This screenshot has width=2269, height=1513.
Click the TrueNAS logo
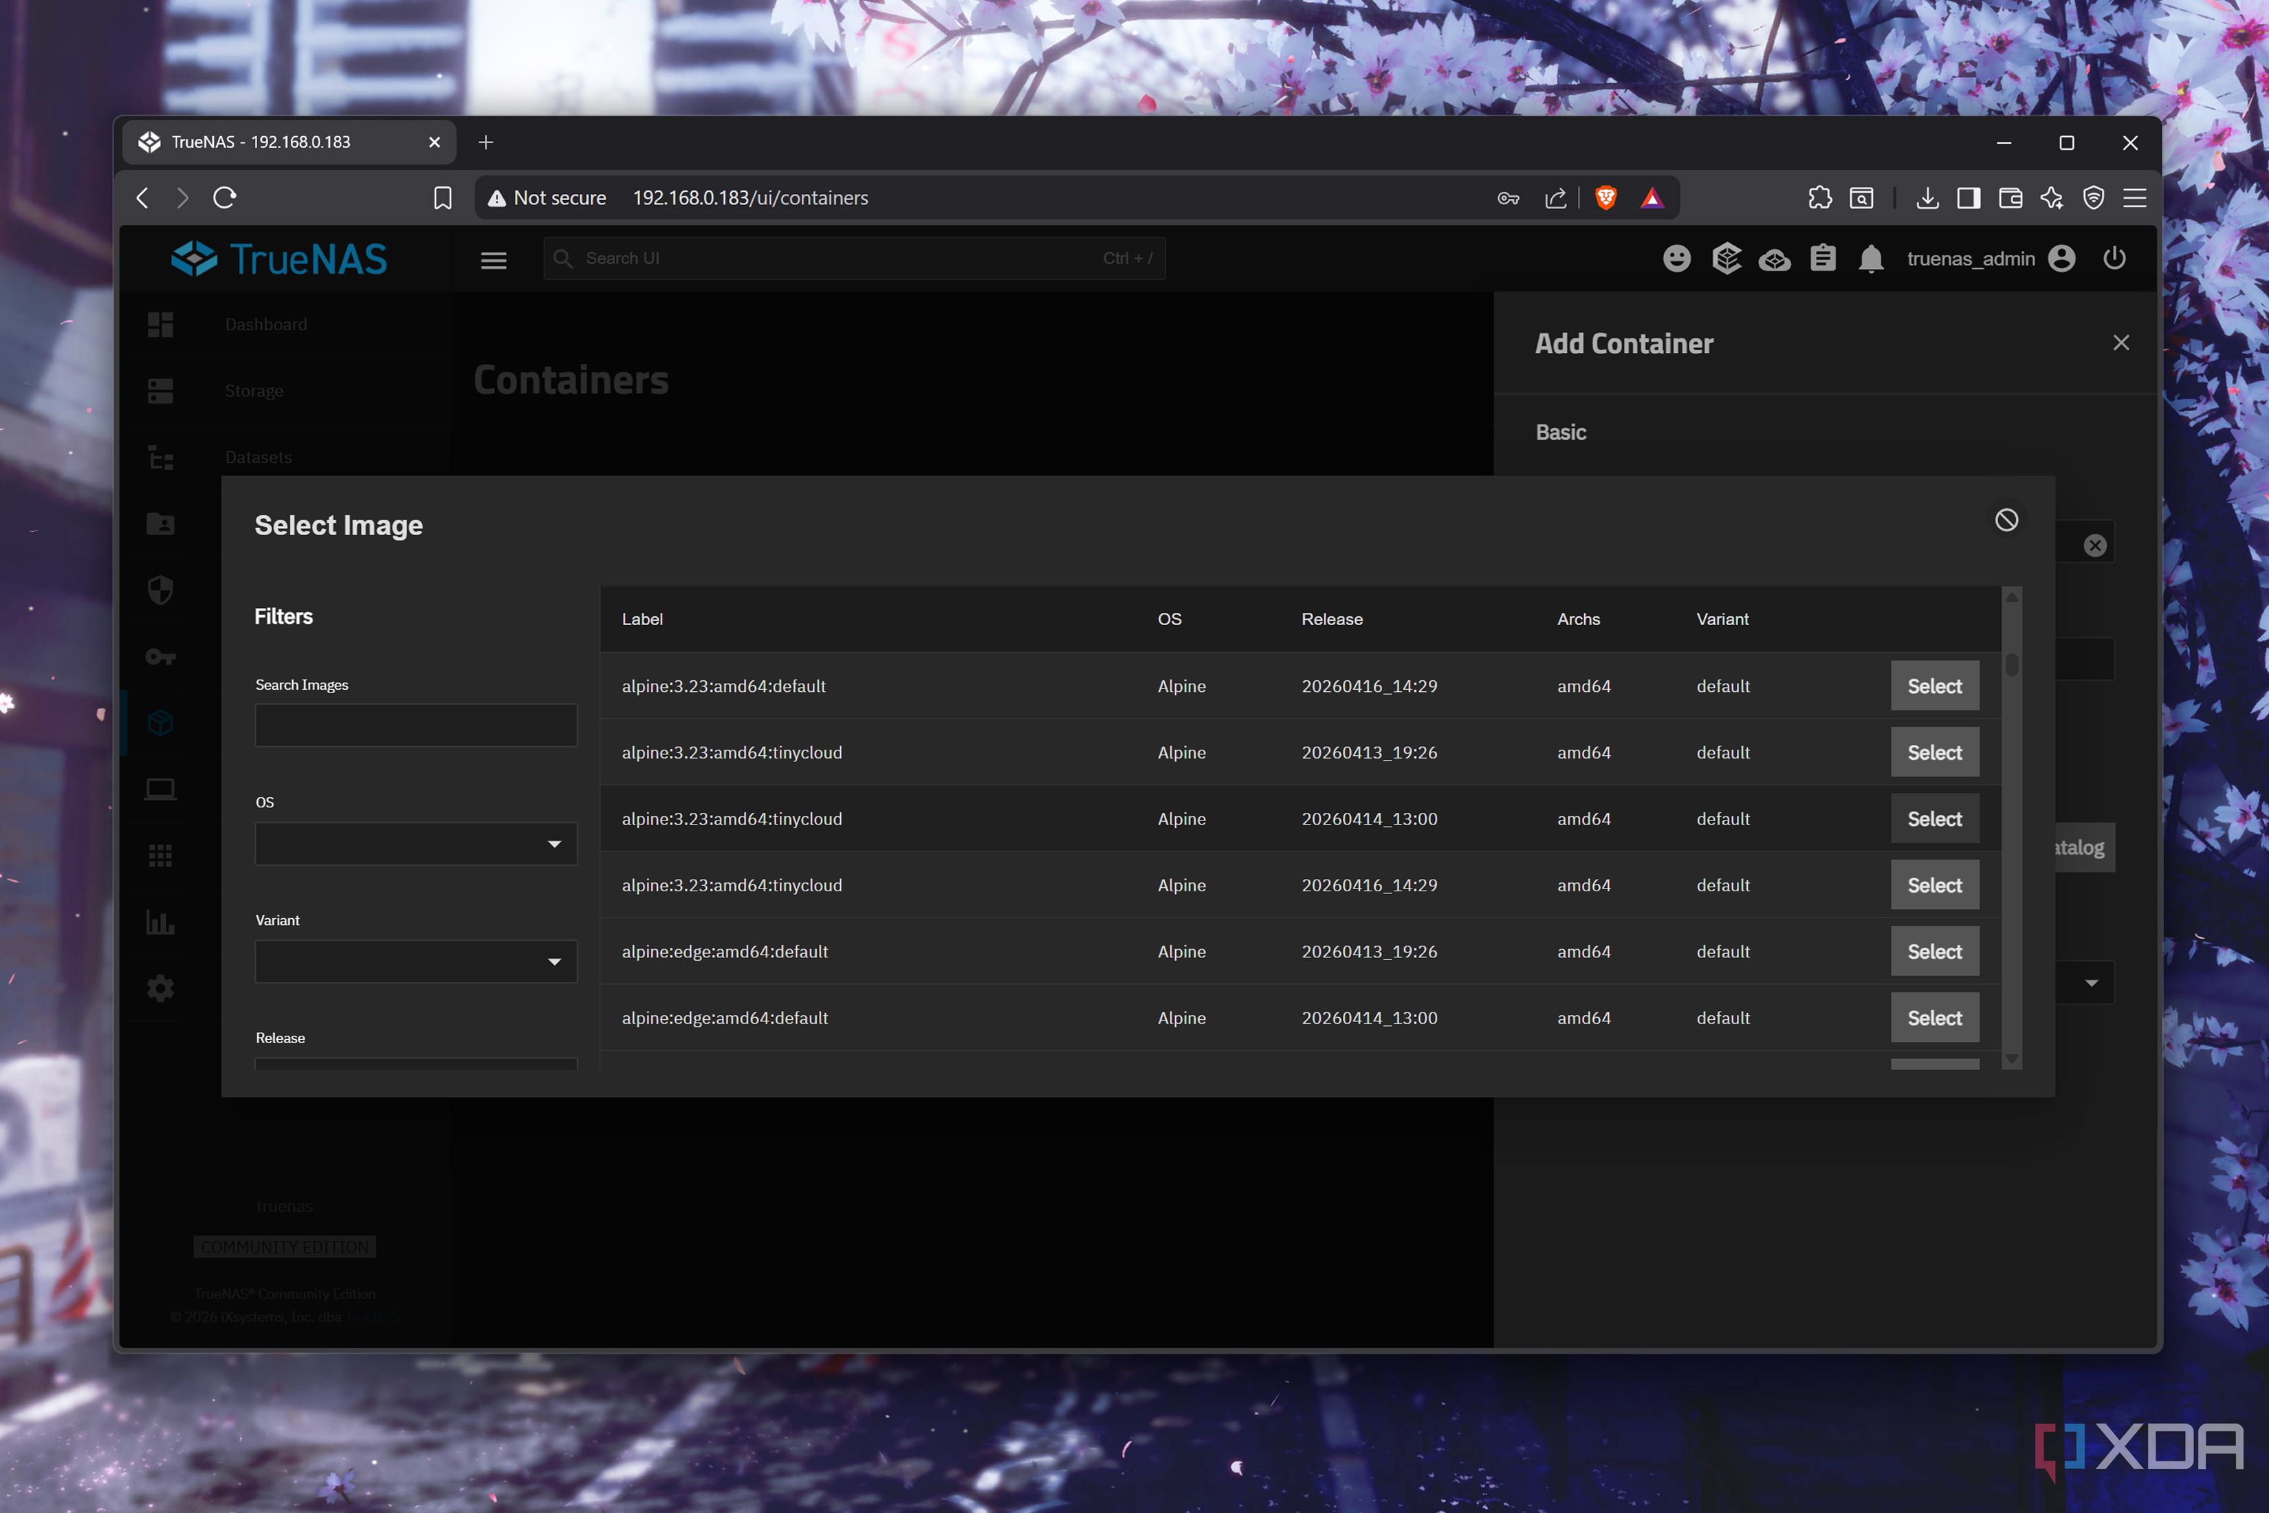[278, 259]
